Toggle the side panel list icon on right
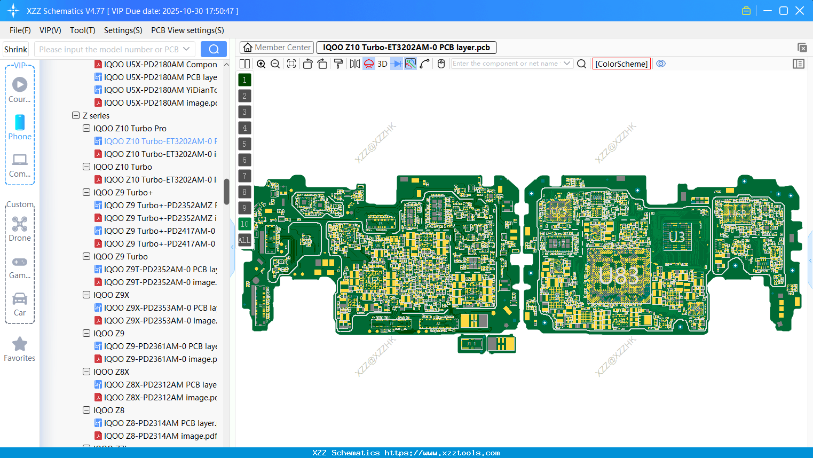This screenshot has width=813, height=458. (x=799, y=64)
